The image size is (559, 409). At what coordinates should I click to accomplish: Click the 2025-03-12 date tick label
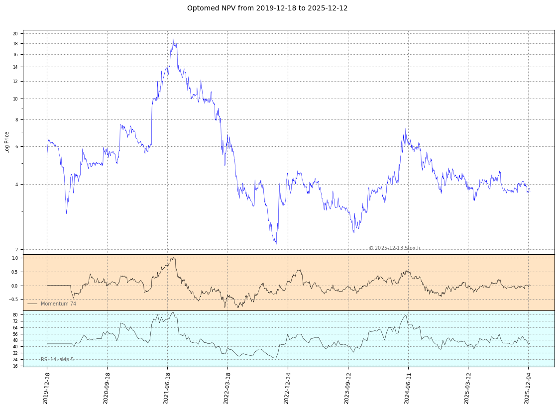tap(467, 388)
